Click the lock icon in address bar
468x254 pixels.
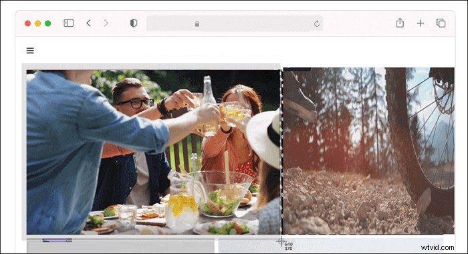click(x=197, y=23)
